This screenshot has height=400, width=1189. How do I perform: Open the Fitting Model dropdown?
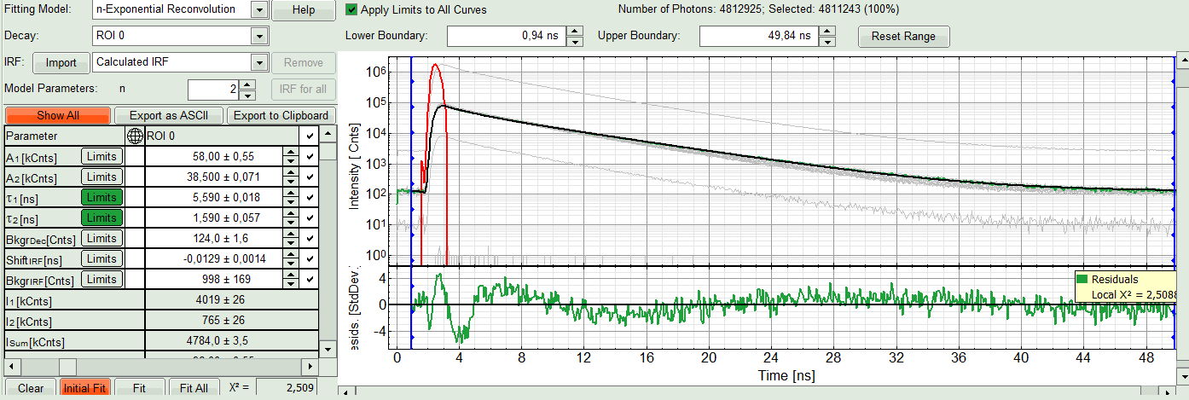click(259, 10)
